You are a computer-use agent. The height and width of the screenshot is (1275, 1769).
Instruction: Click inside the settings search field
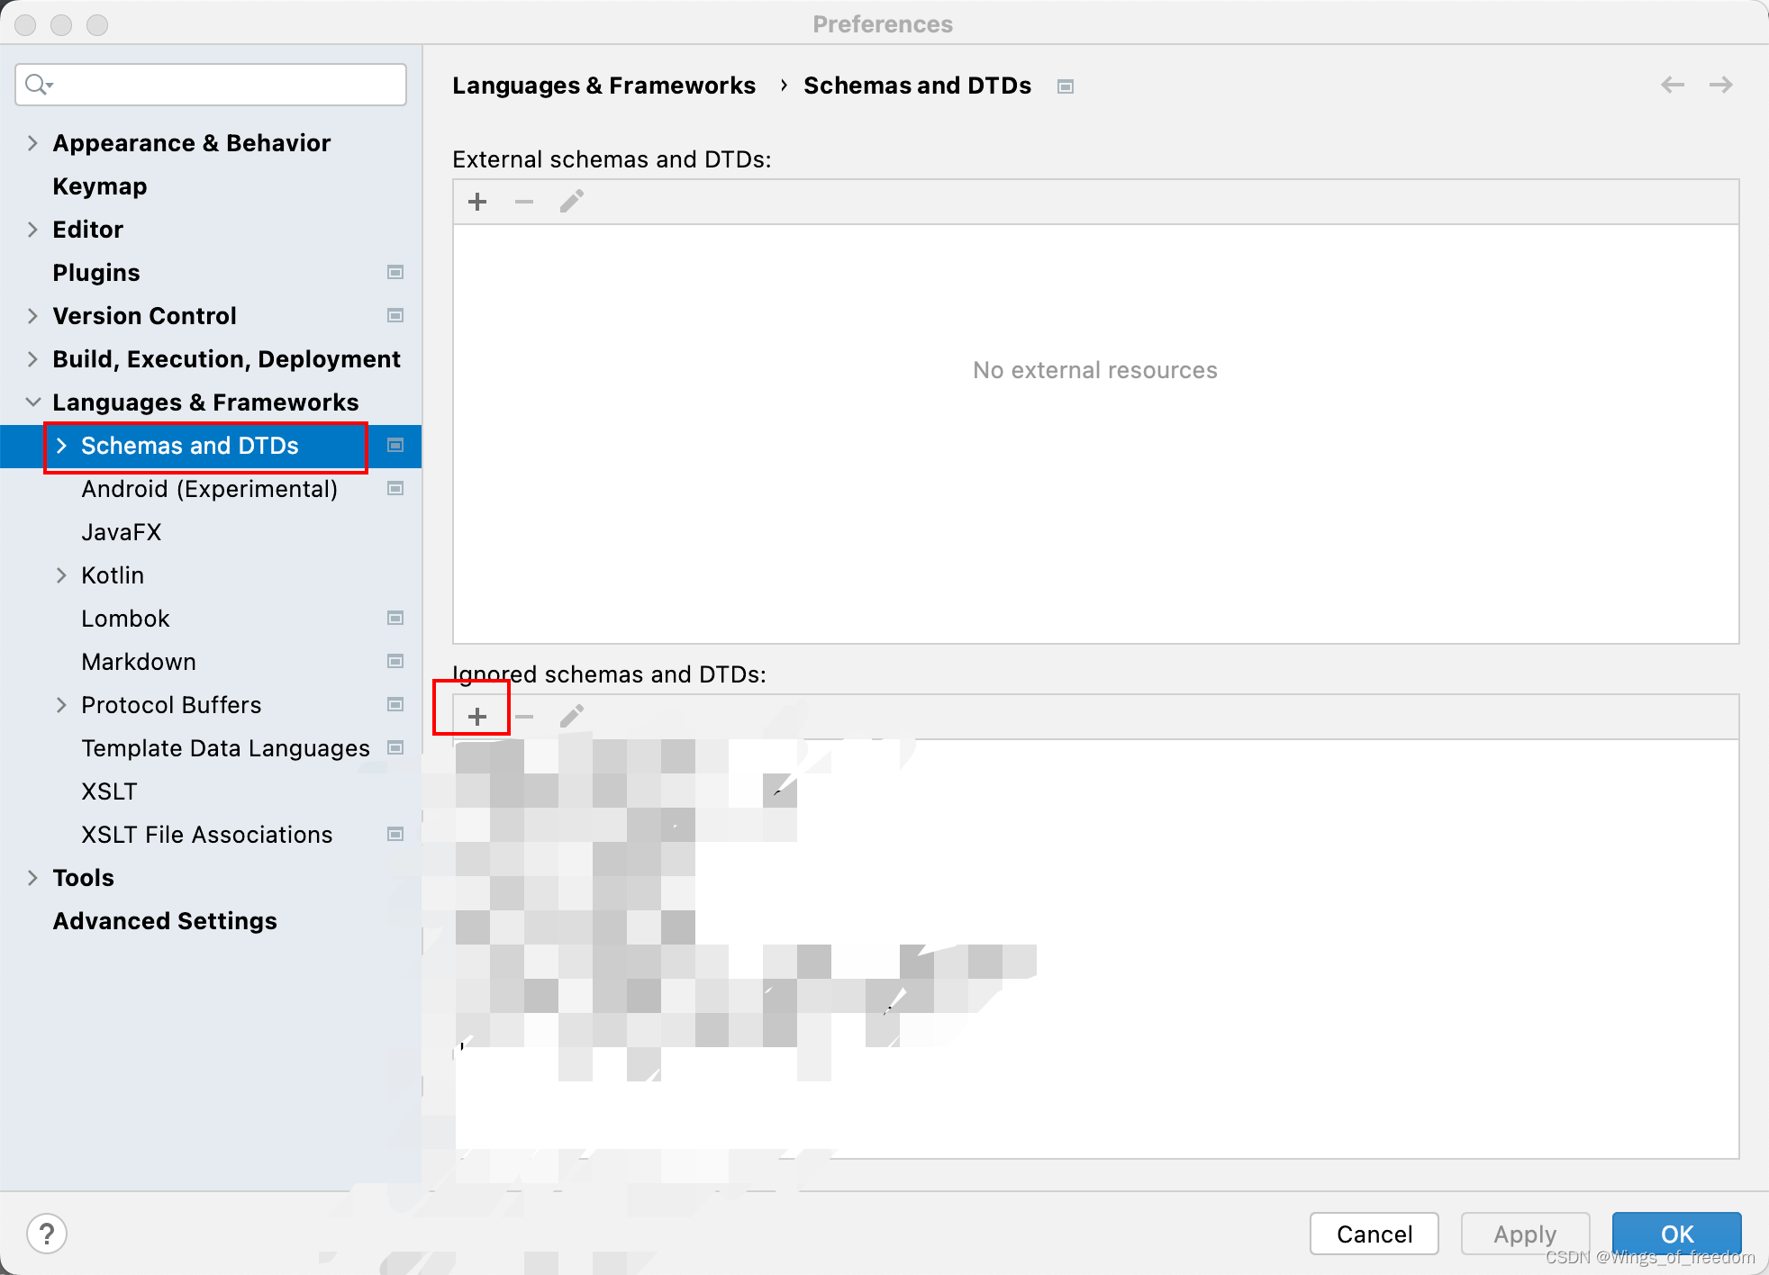[x=210, y=84]
